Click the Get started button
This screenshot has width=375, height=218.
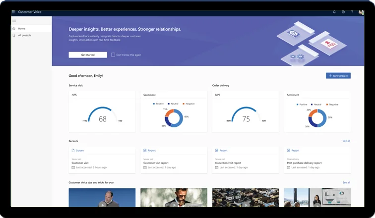pyautogui.click(x=88, y=55)
